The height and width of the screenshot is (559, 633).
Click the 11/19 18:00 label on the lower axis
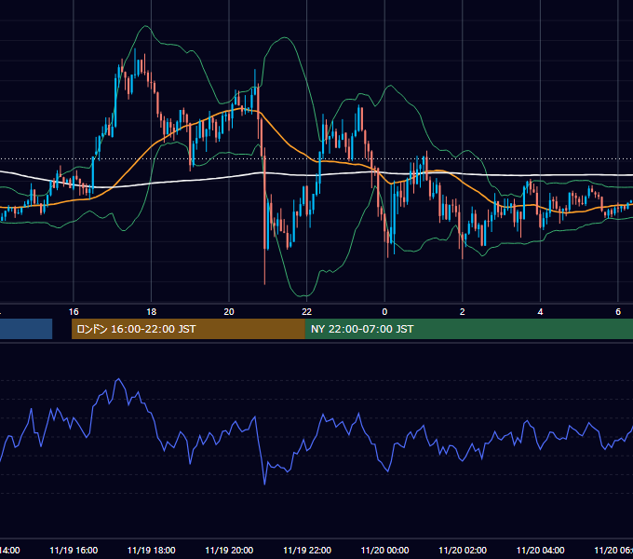tap(152, 550)
